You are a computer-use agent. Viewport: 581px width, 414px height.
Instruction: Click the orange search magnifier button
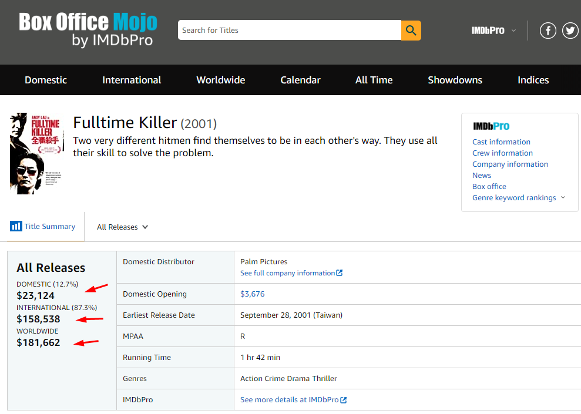tap(411, 31)
